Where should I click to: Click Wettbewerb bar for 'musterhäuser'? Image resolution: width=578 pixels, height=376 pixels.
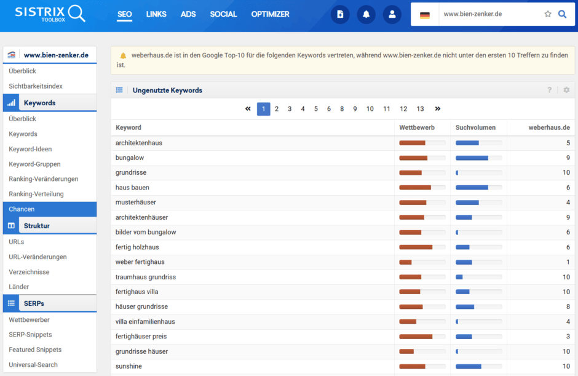[422, 202]
